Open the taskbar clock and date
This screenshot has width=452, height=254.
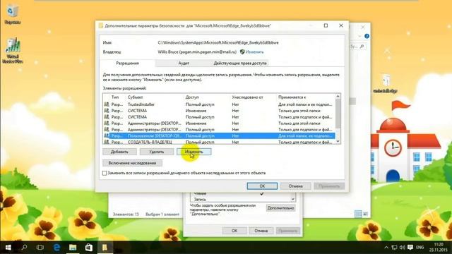438,248
